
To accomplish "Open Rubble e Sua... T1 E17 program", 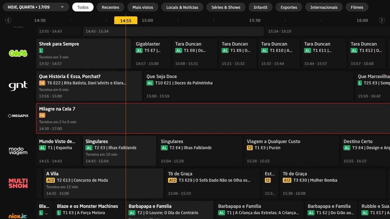I will pos(374,210).
